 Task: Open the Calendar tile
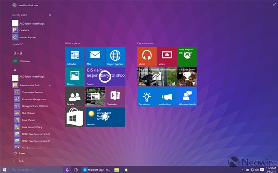coord(75,56)
